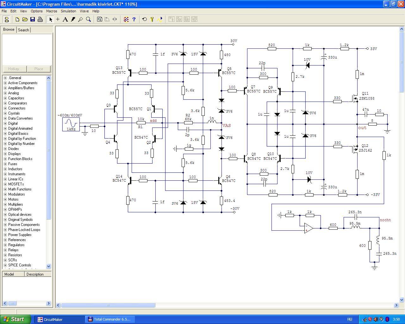Save the circuit with the floppy disk icon
Viewport: 405px width, 324px height.
click(33, 19)
